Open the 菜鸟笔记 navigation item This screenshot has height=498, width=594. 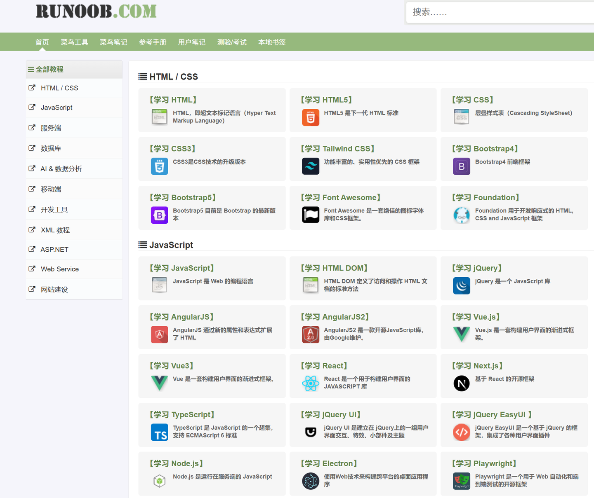click(x=113, y=42)
